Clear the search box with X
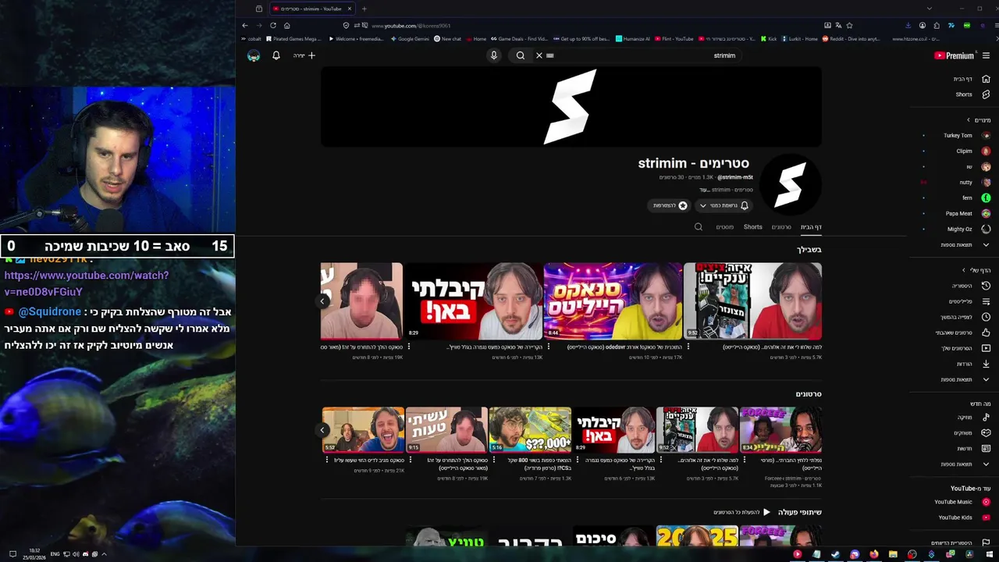Viewport: 999px width, 562px height. point(539,55)
